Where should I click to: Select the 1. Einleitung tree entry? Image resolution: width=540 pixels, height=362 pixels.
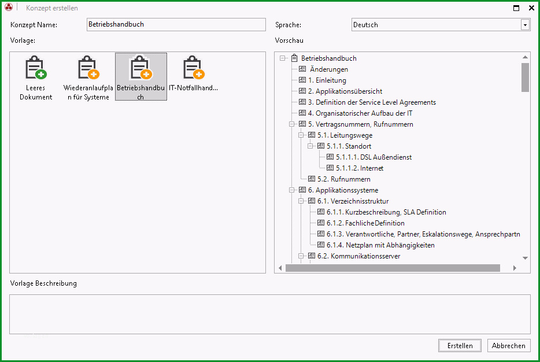[327, 80]
